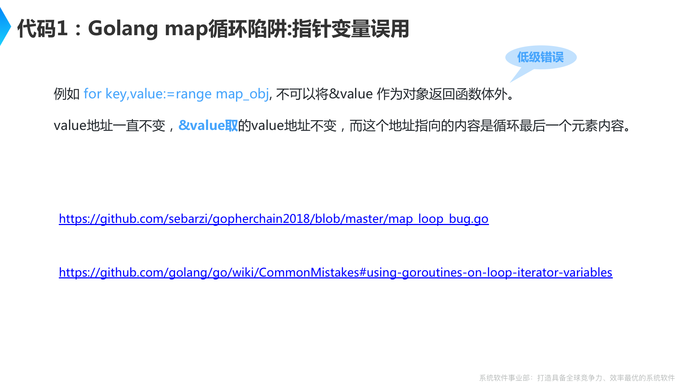The image size is (697, 392).
Task: Click the 低级错误 speech bubble
Action: click(540, 57)
